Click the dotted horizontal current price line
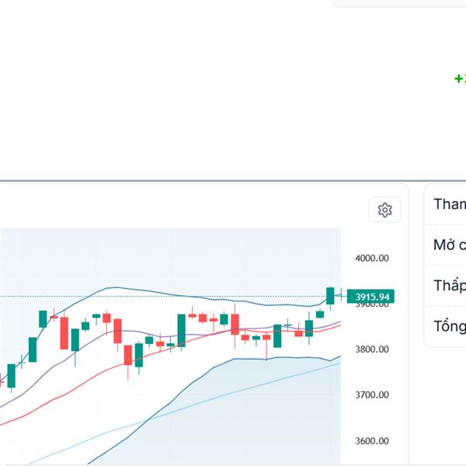 point(155,296)
